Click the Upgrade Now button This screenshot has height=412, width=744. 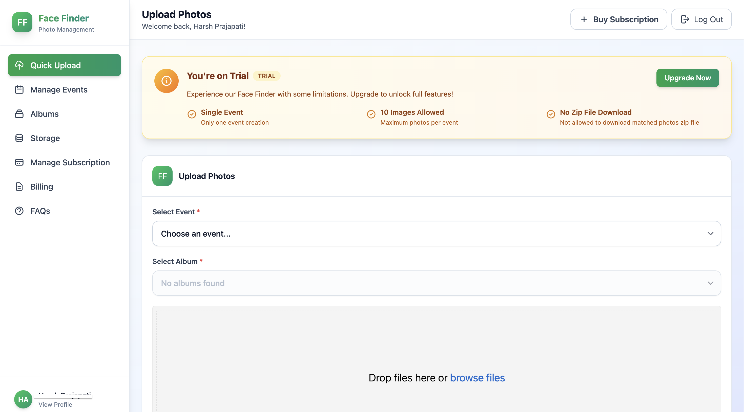(688, 78)
